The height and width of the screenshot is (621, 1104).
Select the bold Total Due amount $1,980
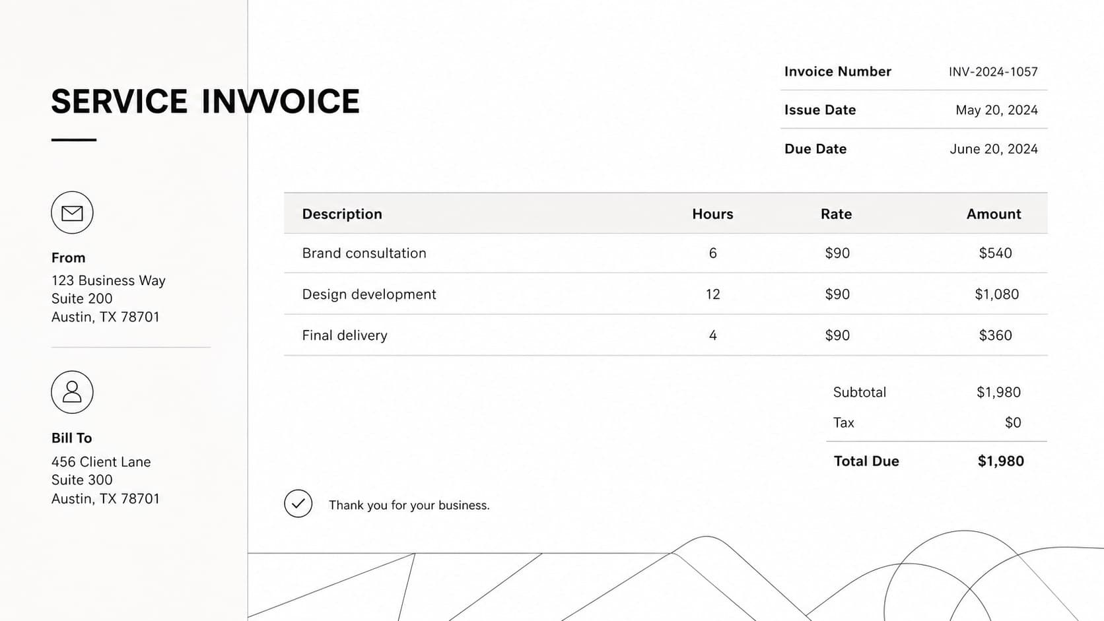point(1000,461)
